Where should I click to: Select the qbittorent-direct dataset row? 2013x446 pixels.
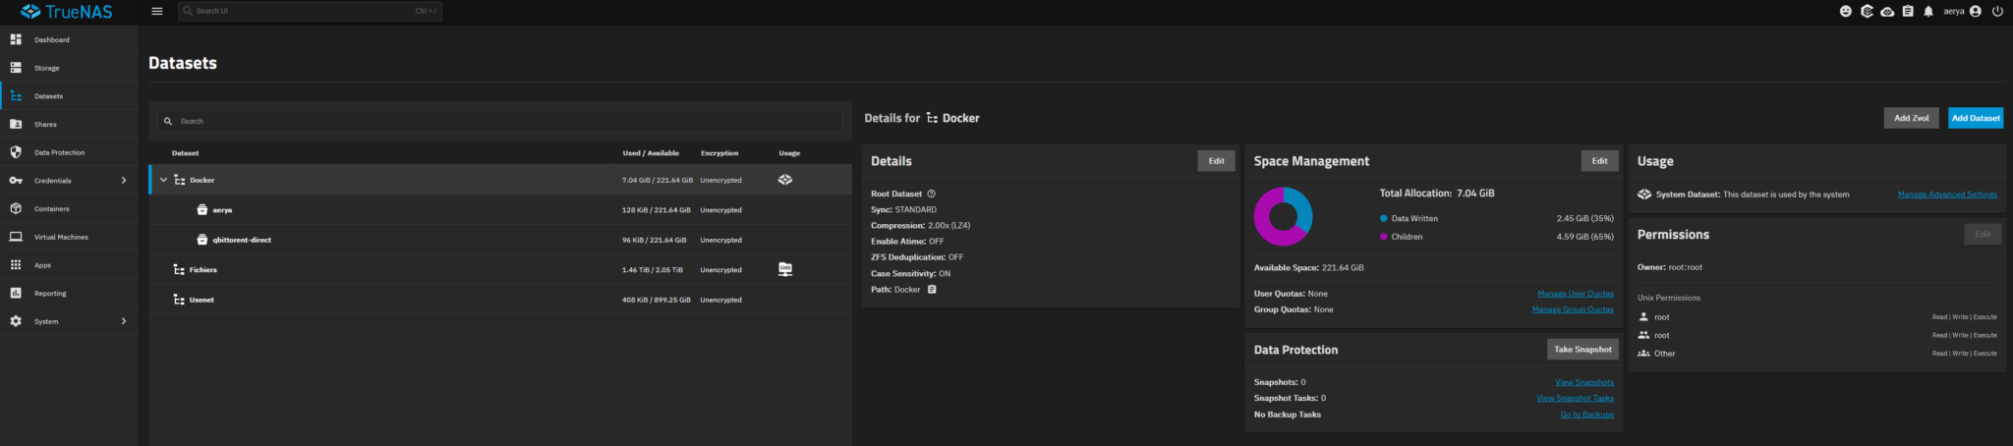500,240
